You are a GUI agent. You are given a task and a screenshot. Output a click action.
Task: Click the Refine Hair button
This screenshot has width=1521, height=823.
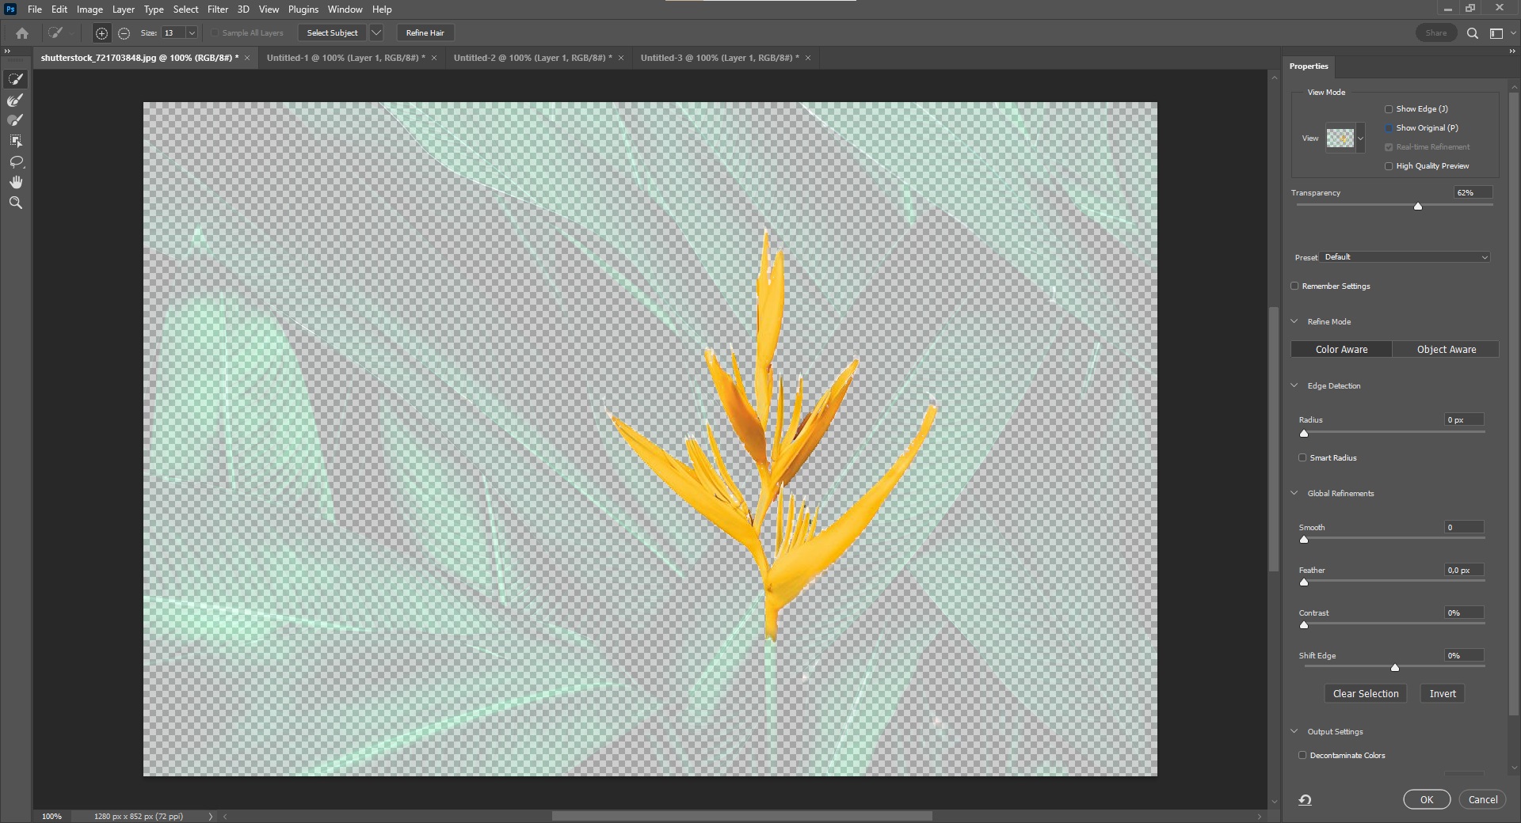(x=425, y=33)
